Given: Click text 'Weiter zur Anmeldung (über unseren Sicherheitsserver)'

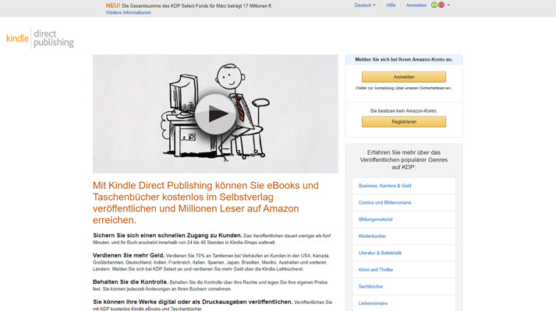Looking at the screenshot, I should [404, 88].
